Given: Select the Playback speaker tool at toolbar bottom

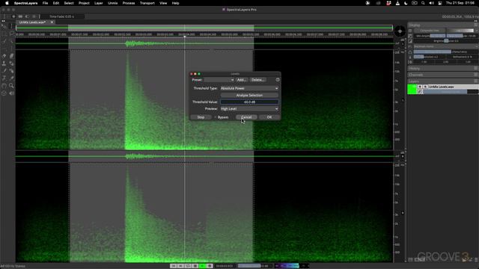Looking at the screenshot, I should pos(11,93).
